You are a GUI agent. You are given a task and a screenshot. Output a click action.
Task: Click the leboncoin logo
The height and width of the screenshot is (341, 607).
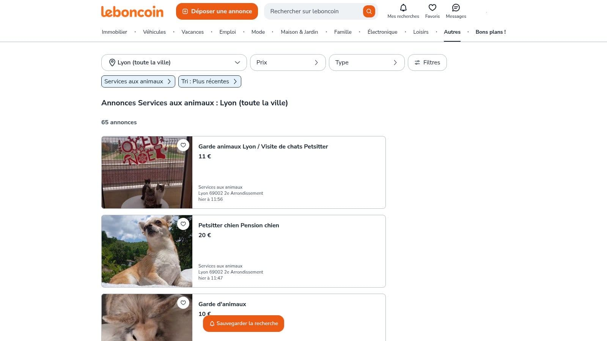click(132, 11)
